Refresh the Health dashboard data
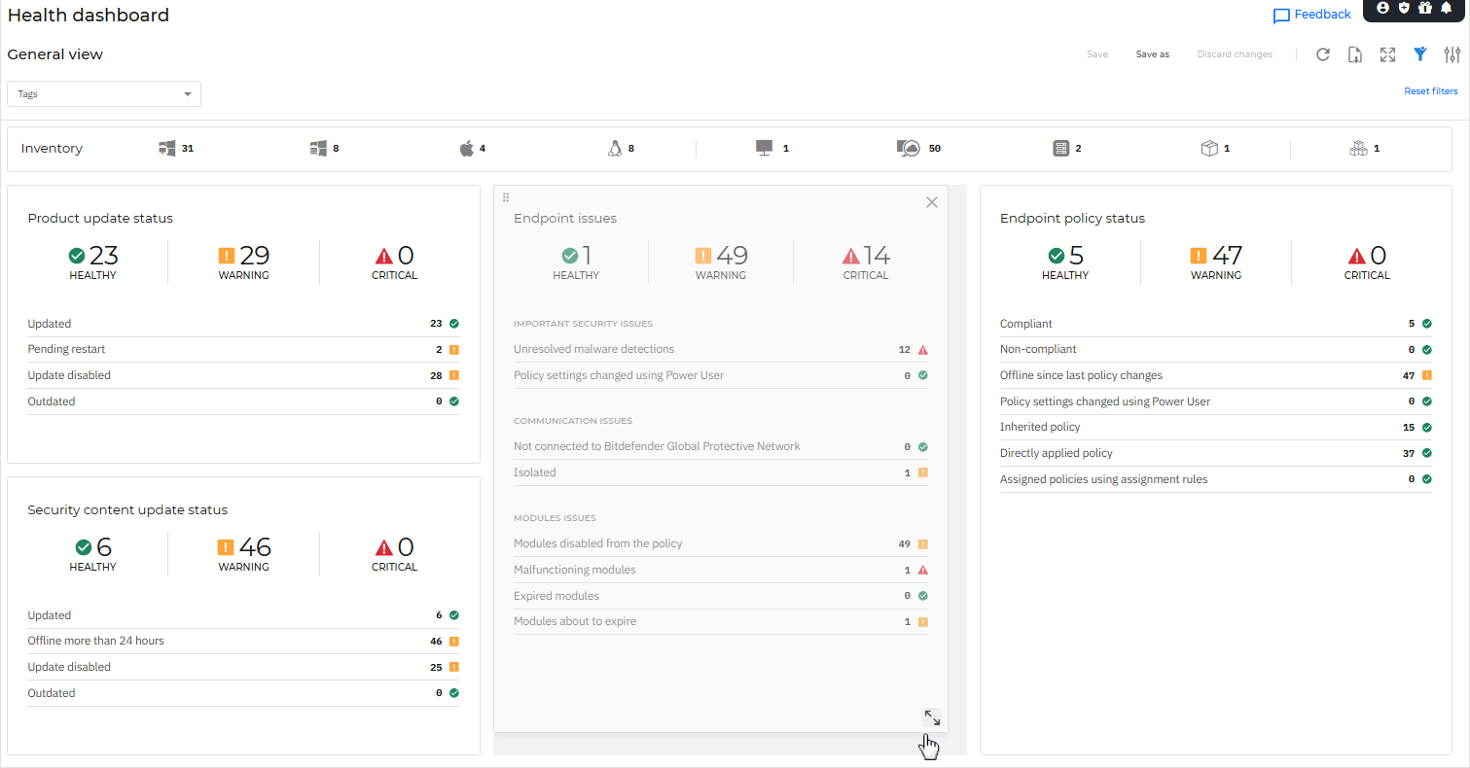 point(1322,54)
